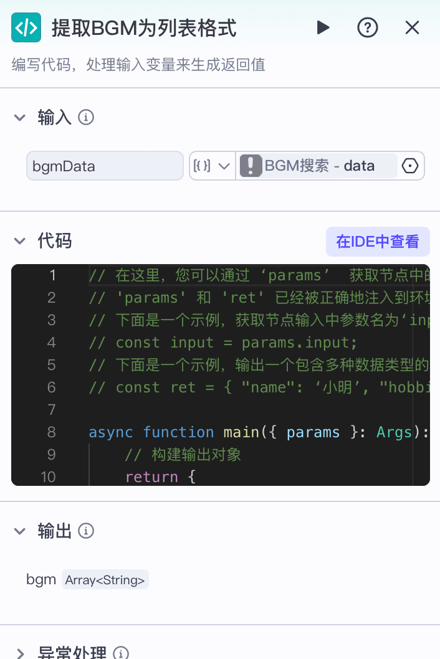Click the Array<String> type tag
The height and width of the screenshot is (659, 440).
point(105,579)
